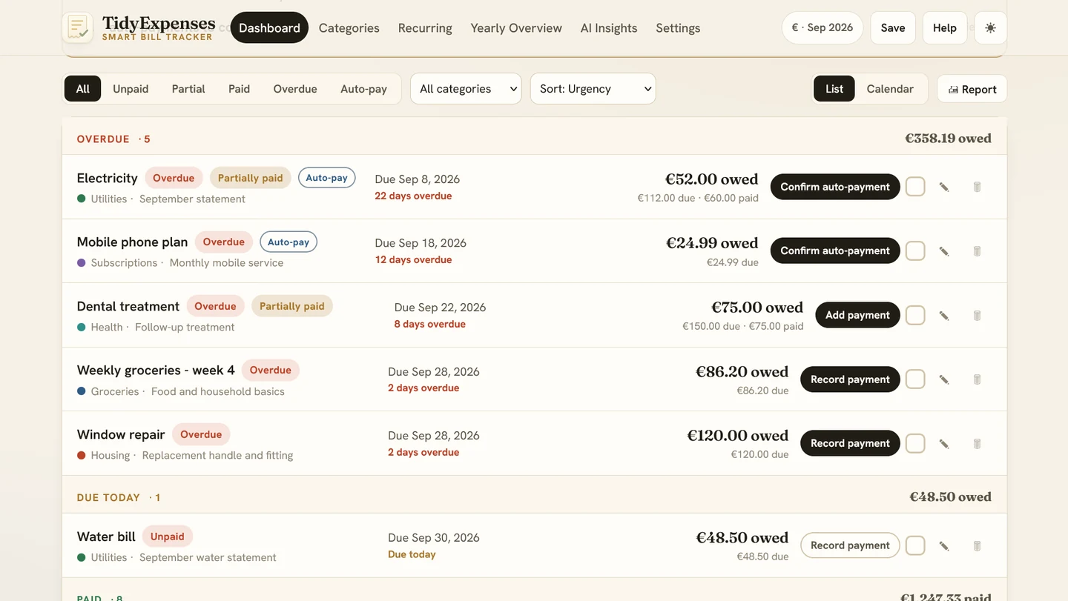The height and width of the screenshot is (601, 1068).
Task: Go to the Categories tab
Action: pos(349,28)
